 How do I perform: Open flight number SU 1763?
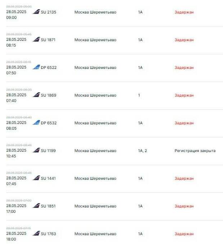[x=48, y=234]
